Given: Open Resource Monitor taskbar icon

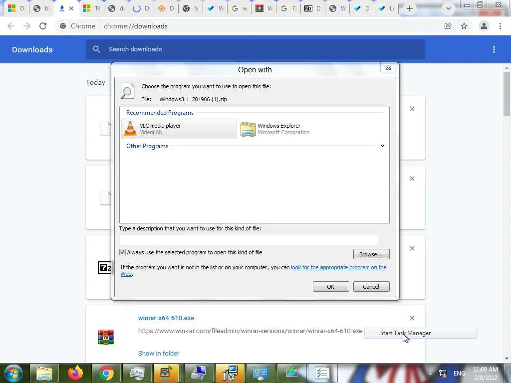Looking at the screenshot, I should coord(137,373).
